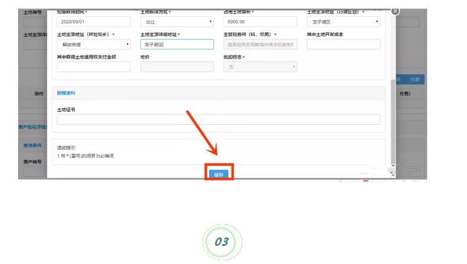Click 房产税税源信息 heading behind the dialog
The image size is (467, 264).
[x=33, y=127]
